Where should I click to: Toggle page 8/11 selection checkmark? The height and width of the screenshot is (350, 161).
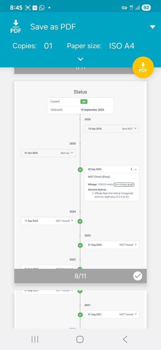(138, 276)
